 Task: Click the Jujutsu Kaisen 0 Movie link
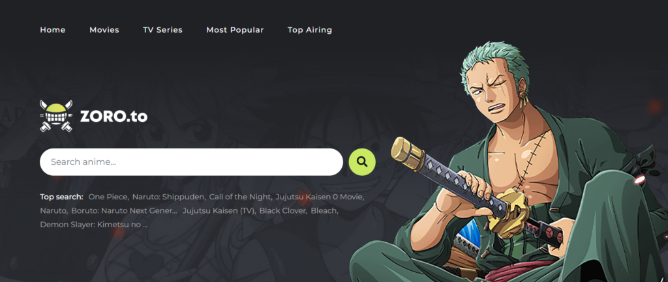319,197
